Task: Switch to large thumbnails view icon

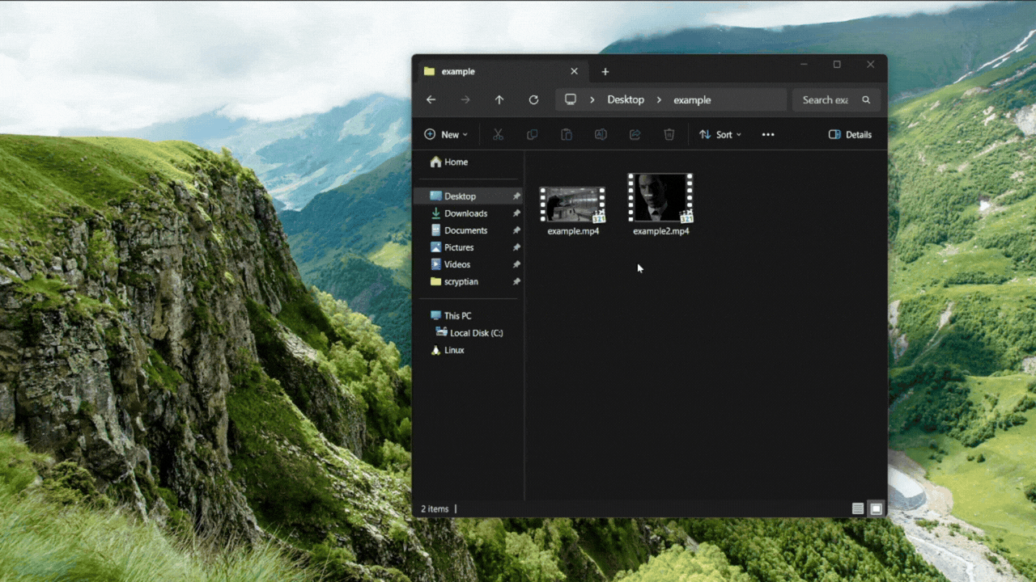Action: coord(876,508)
